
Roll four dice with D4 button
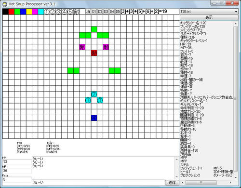(x=112, y=12)
